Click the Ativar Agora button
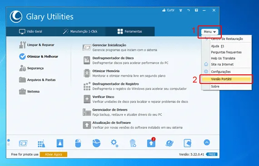Viewport: 259px width, 166px height. pos(54,155)
